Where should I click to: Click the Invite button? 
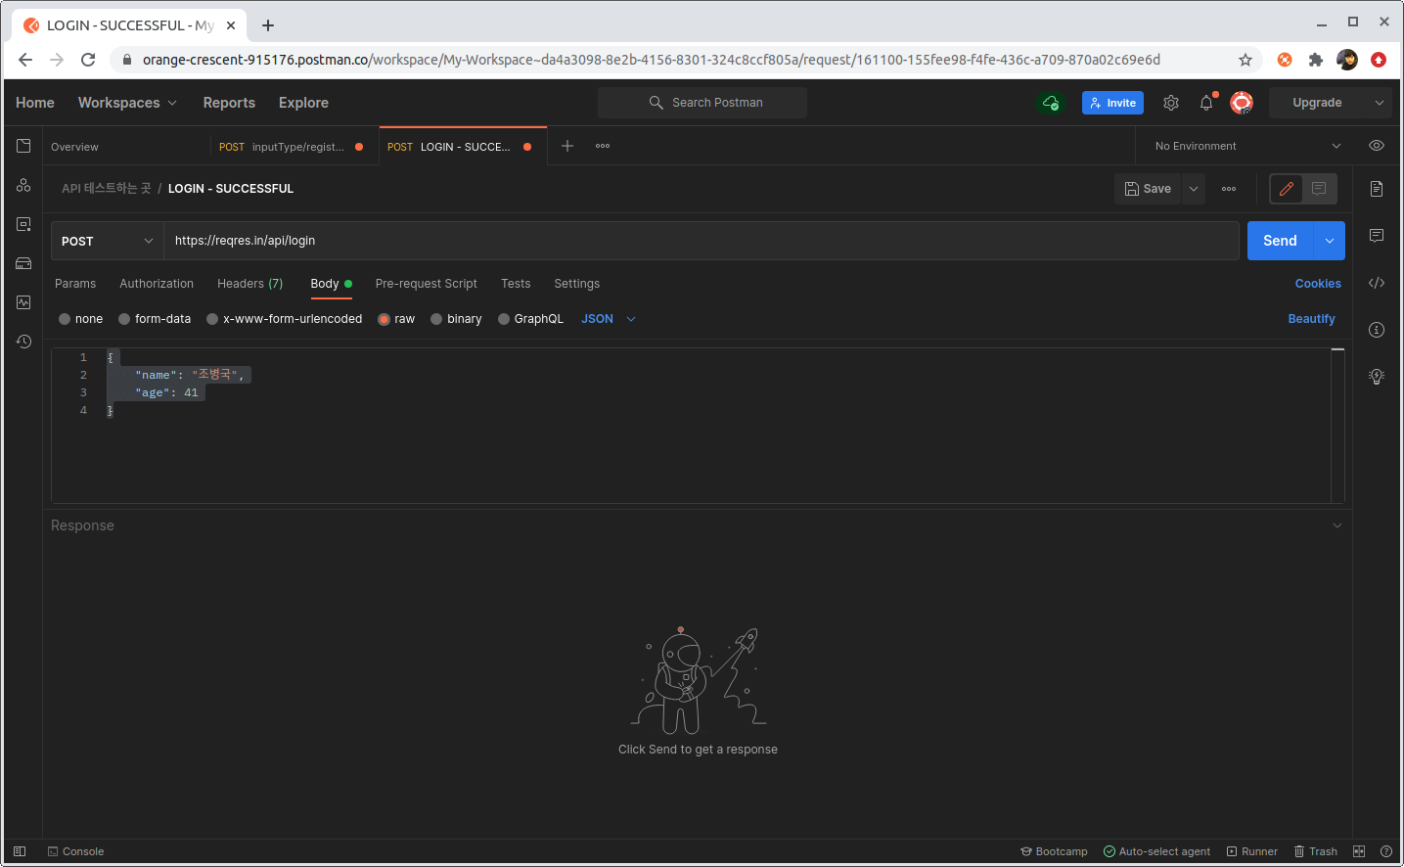click(x=1112, y=103)
